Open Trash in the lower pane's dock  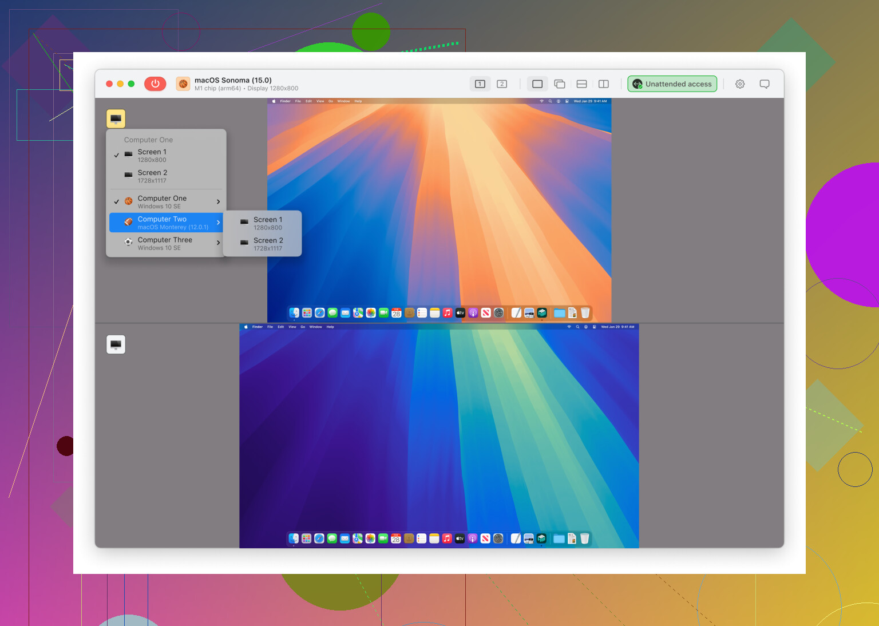tap(584, 538)
